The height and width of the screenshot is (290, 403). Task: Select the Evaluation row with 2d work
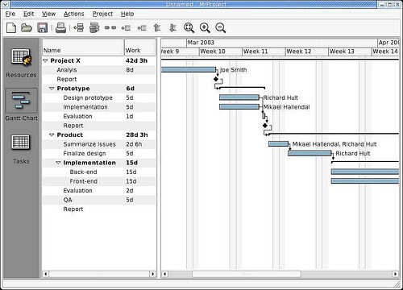click(99, 190)
